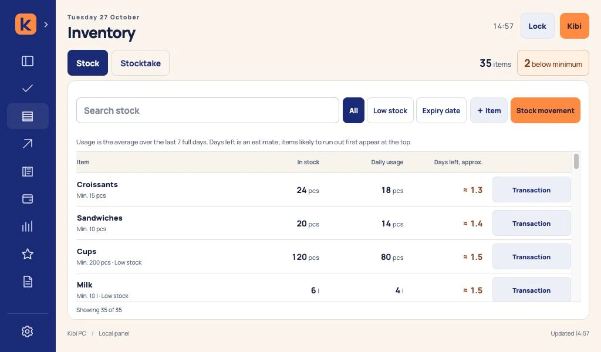Open the diagonal arrow sidebar icon

[28, 144]
